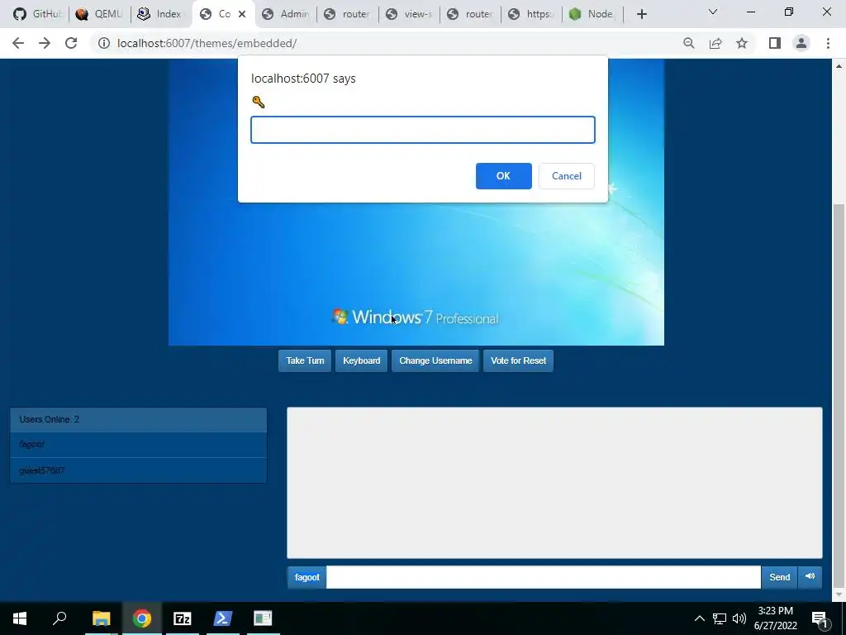This screenshot has width=846, height=635.
Task: Open 7-Zip from the taskbar
Action: 183,618
